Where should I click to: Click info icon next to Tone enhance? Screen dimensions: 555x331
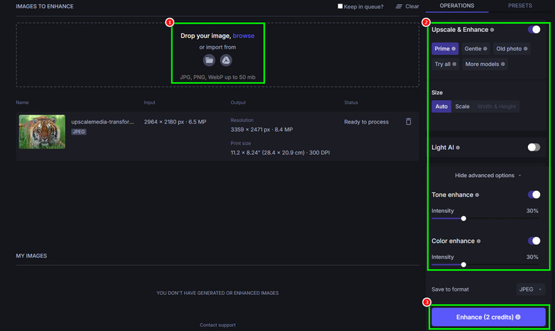pos(477,195)
